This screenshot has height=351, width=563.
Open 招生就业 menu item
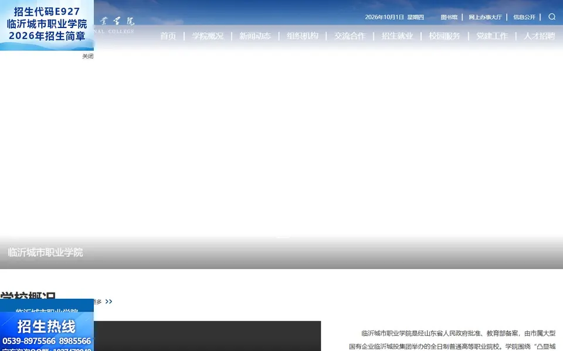point(397,36)
